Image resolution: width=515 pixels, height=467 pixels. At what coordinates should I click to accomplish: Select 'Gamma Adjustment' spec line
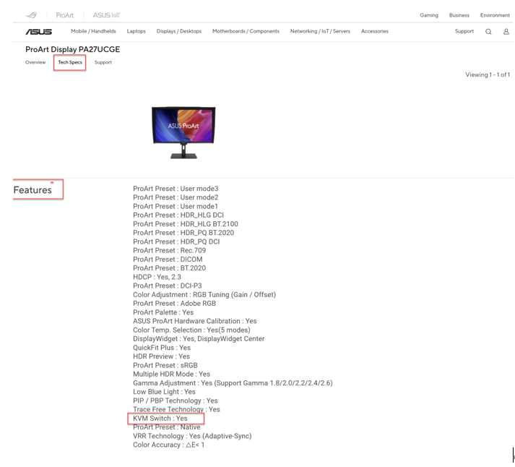tap(233, 383)
